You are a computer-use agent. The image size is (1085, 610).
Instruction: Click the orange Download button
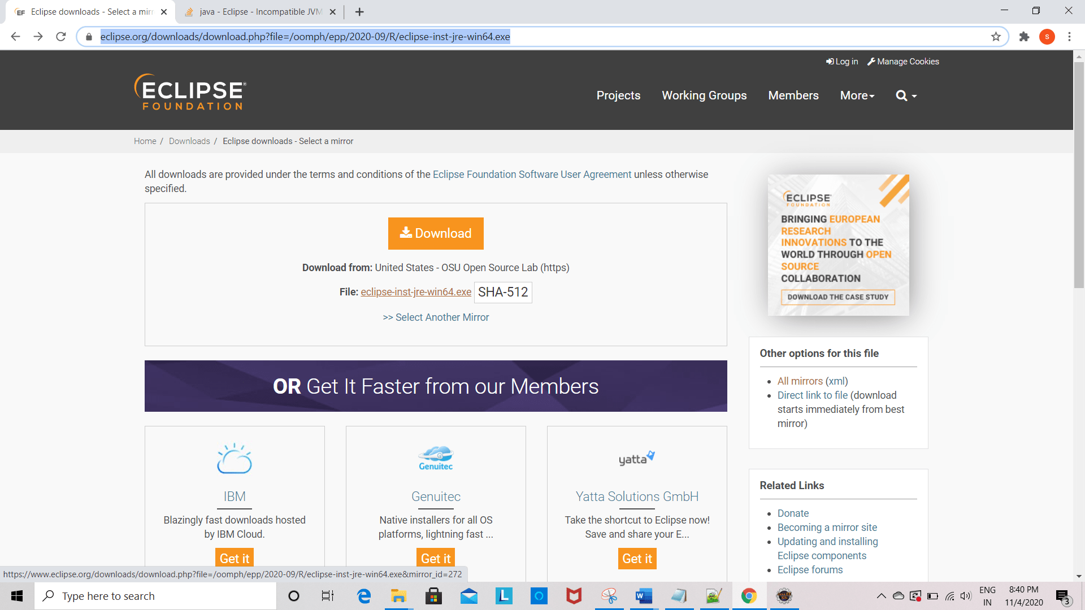pyautogui.click(x=435, y=233)
